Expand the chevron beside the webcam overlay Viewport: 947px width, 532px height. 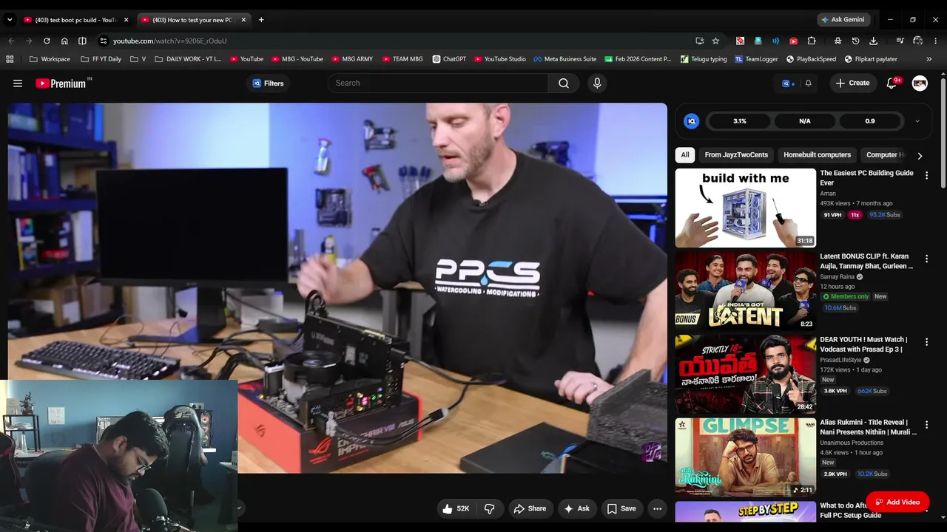(239, 508)
